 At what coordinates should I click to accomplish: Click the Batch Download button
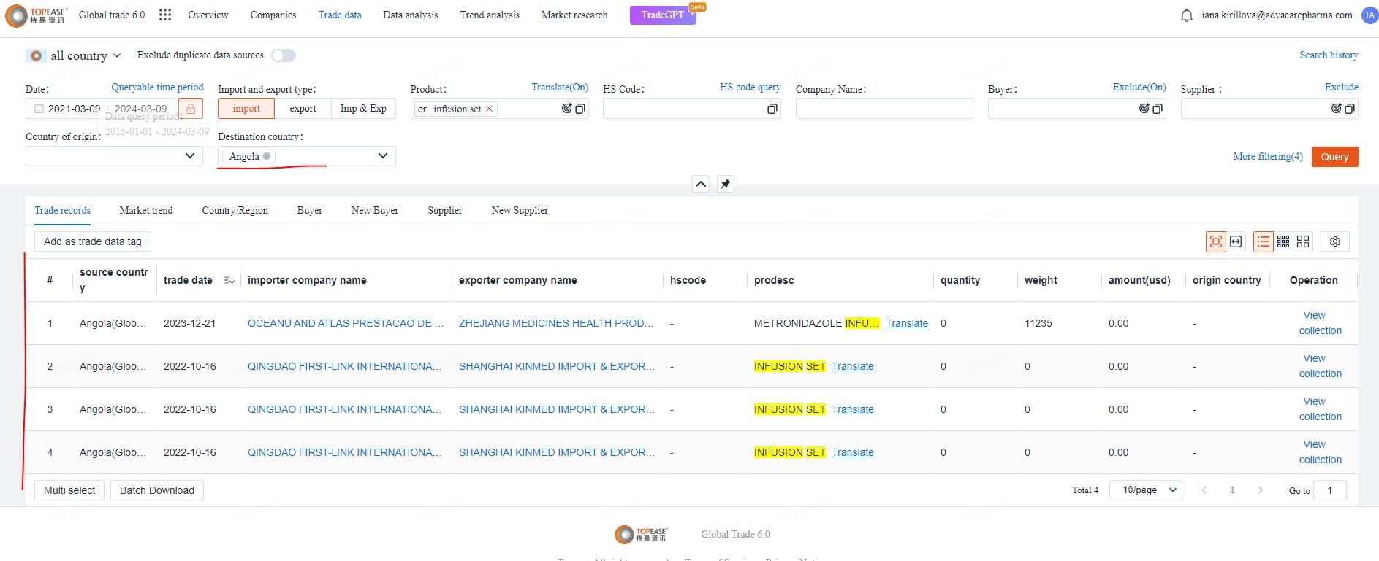pos(157,490)
